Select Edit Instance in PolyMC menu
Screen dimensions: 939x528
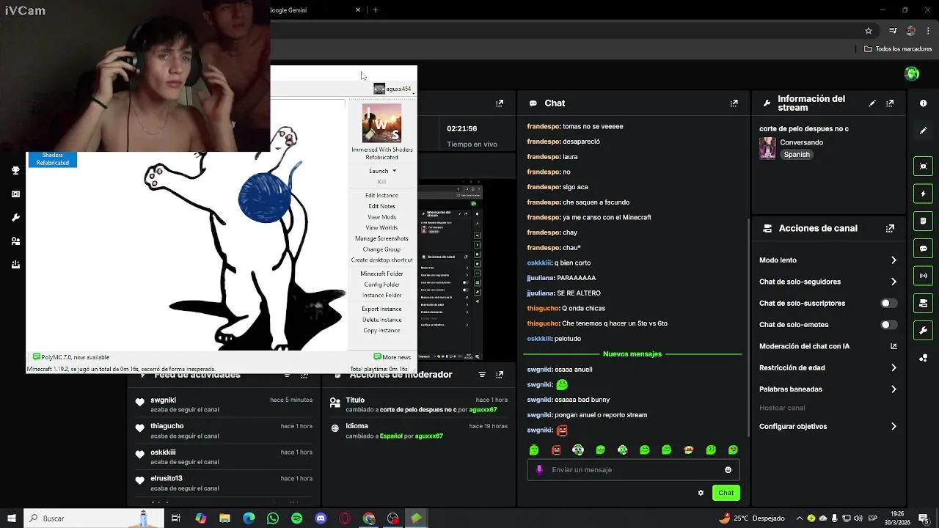[381, 195]
